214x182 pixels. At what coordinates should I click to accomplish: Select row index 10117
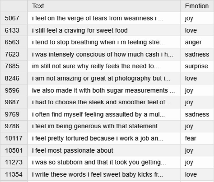tap(14, 138)
